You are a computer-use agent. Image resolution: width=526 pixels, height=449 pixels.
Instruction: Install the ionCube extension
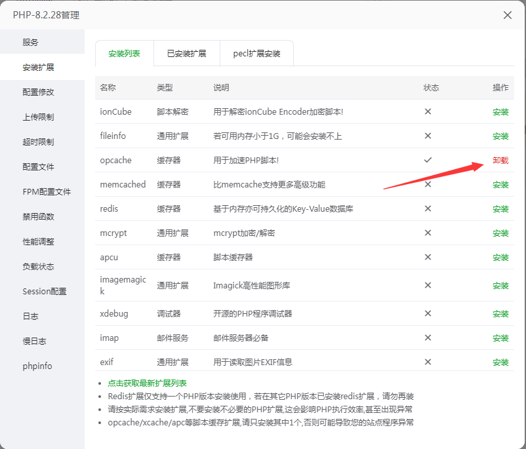(500, 112)
